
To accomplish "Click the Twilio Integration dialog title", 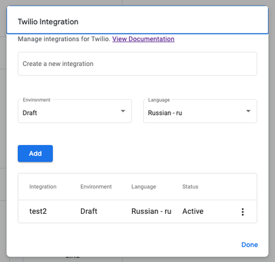I will point(48,22).
